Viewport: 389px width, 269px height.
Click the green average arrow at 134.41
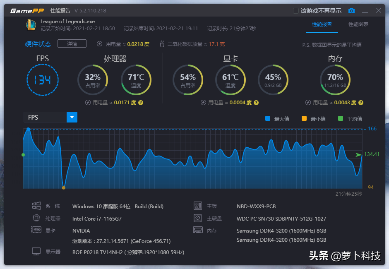[x=358, y=155]
